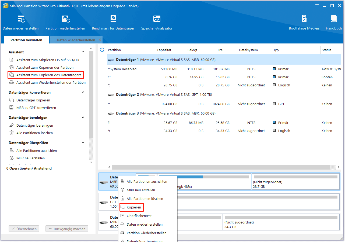This screenshot has width=345, height=242.
Task: Sort by Belegt column header
Action: pos(191,50)
